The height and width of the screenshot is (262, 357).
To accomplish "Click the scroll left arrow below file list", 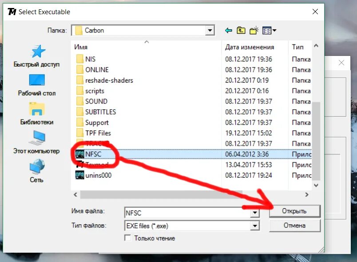I will (x=75, y=195).
